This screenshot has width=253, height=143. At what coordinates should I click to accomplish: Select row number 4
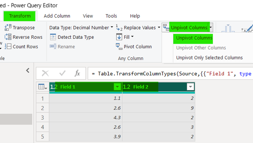point(43,127)
